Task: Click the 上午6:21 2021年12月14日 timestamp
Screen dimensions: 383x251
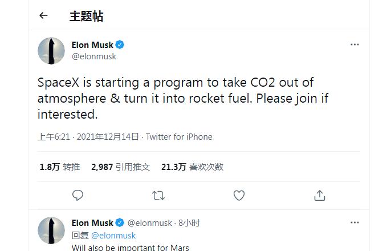Action: 88,137
